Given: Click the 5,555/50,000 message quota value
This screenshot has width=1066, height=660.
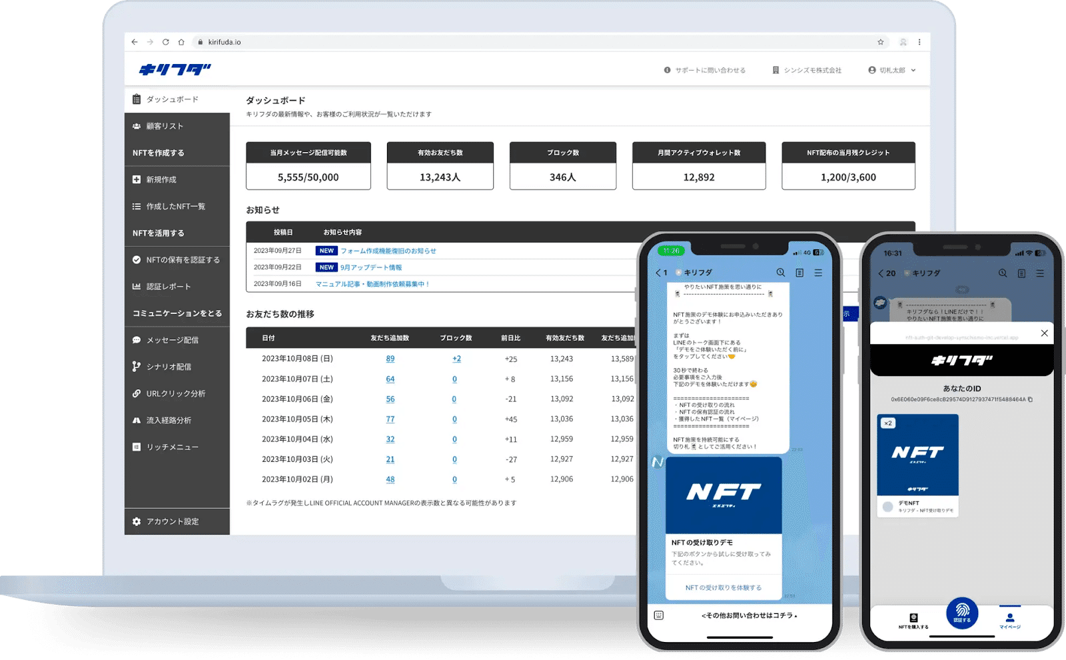Looking at the screenshot, I should click(308, 177).
